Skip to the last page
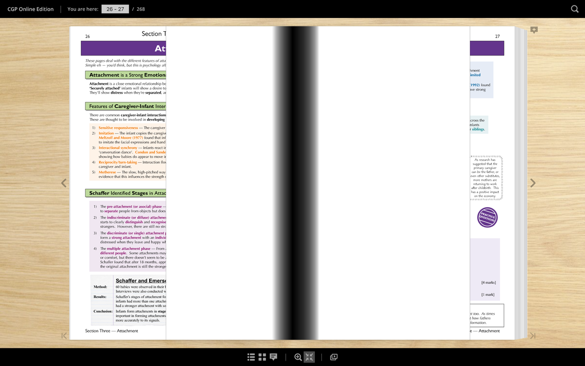 click(532, 336)
